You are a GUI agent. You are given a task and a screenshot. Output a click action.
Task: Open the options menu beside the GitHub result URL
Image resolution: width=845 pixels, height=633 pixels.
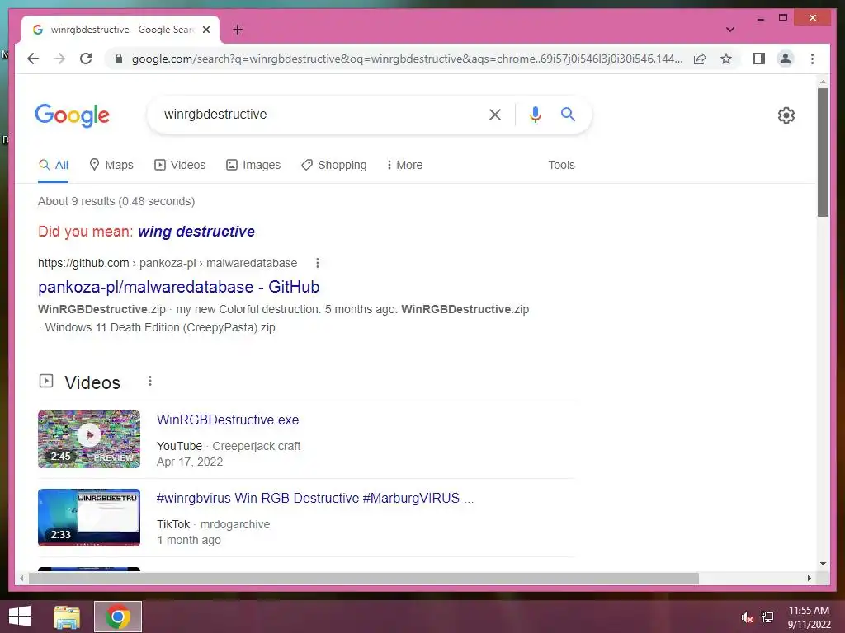tap(318, 263)
